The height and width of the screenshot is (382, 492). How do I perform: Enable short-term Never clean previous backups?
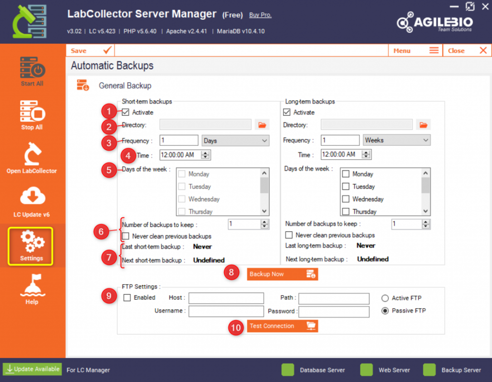[125, 236]
